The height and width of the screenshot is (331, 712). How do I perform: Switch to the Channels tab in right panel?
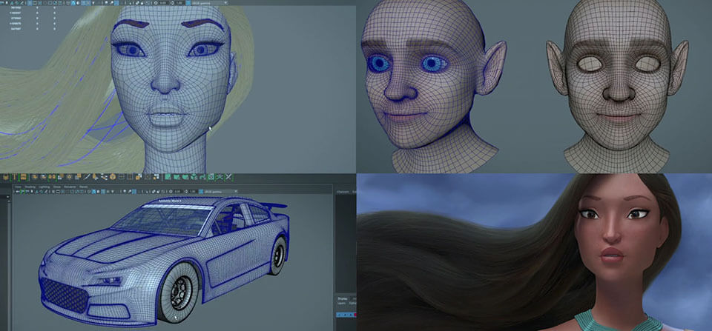(343, 192)
